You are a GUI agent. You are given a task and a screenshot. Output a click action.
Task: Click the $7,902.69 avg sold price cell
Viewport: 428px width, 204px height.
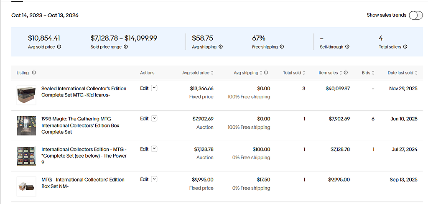point(203,119)
